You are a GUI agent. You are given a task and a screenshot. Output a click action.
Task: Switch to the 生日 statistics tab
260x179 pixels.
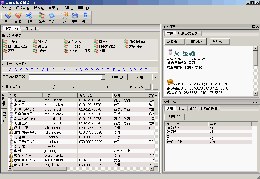[x=181, y=108]
